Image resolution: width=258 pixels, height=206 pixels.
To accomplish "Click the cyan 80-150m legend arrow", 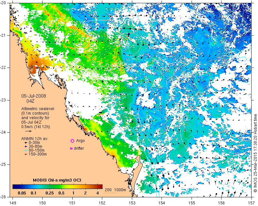I will pos(26,150).
